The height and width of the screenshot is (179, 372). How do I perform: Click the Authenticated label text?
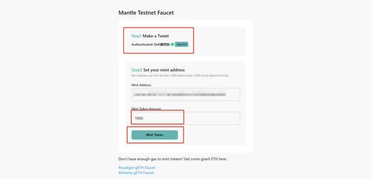[x=142, y=44]
